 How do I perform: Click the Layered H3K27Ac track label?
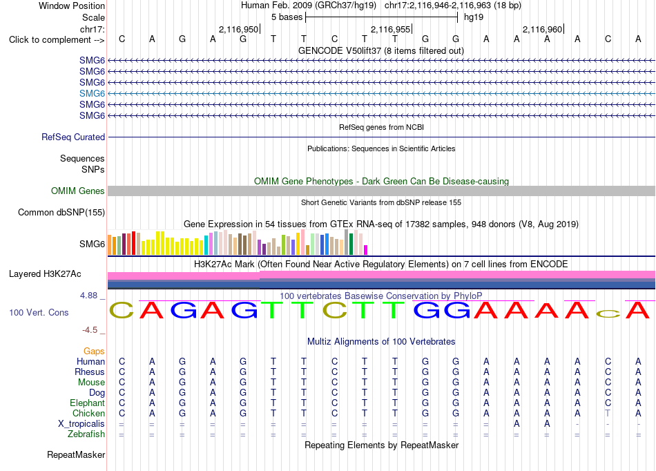click(45, 274)
